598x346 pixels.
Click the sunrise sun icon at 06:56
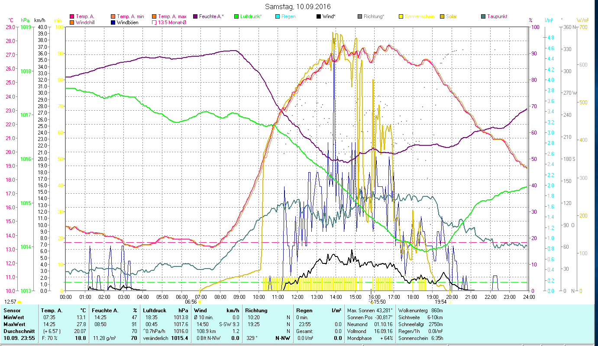pos(199,302)
